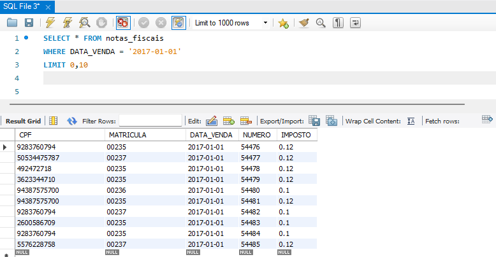The image size is (496, 257).
Task: Open find panel magnifier icon
Action: 321,23
